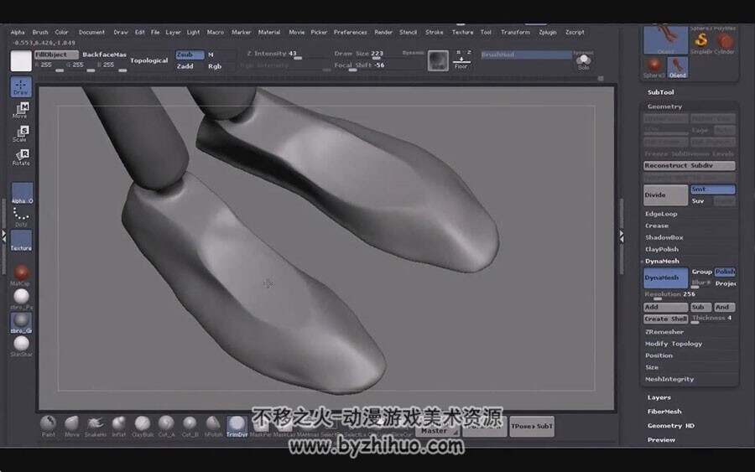Open the Brush menu

coord(40,32)
